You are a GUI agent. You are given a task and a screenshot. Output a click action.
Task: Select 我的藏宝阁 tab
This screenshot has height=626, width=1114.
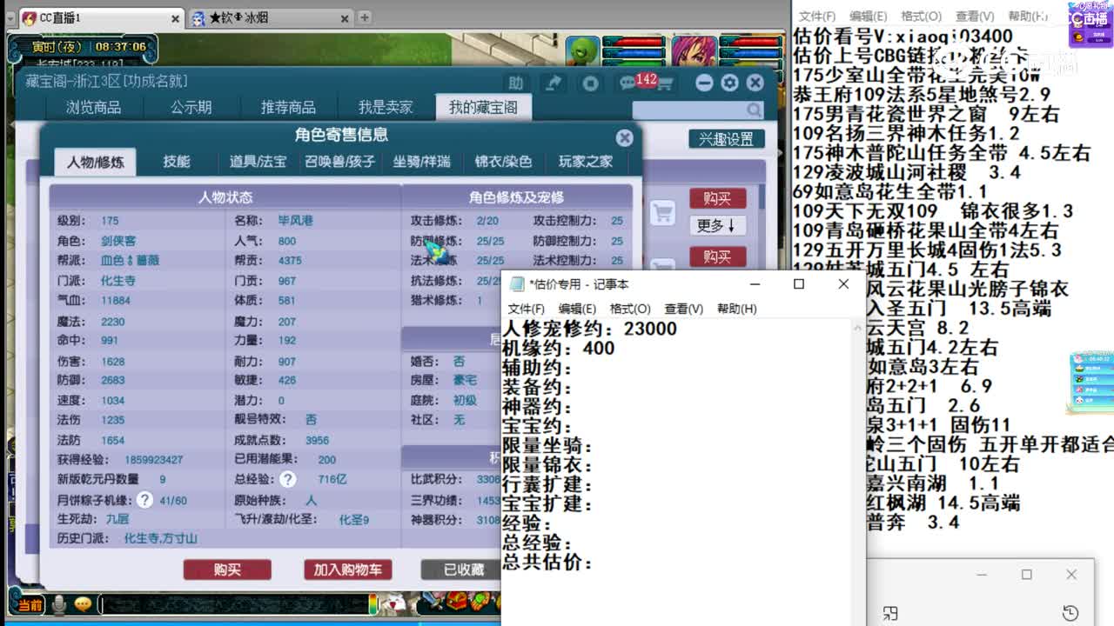tap(483, 108)
